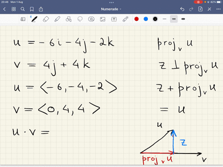Select the Text box tool
This screenshot has height=167, width=223.
click(x=114, y=19)
